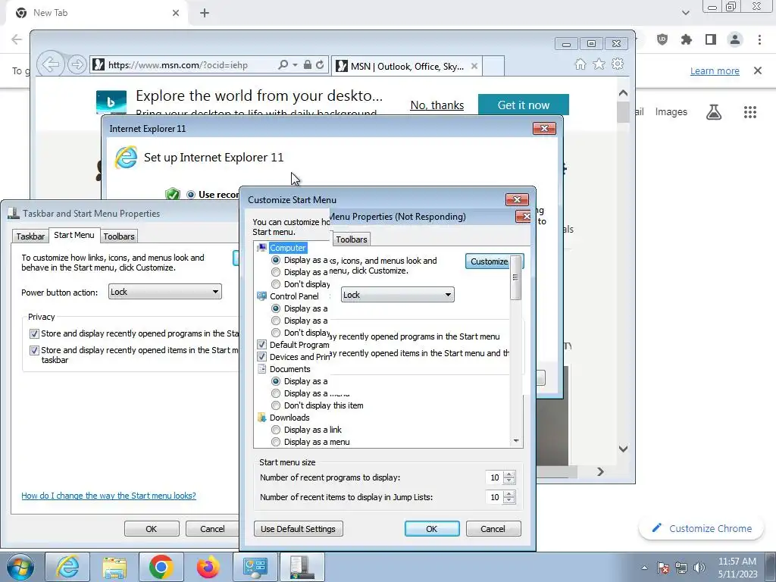Click the Chrome extensions puzzle icon
Viewport: 776px width, 582px height.
point(687,39)
